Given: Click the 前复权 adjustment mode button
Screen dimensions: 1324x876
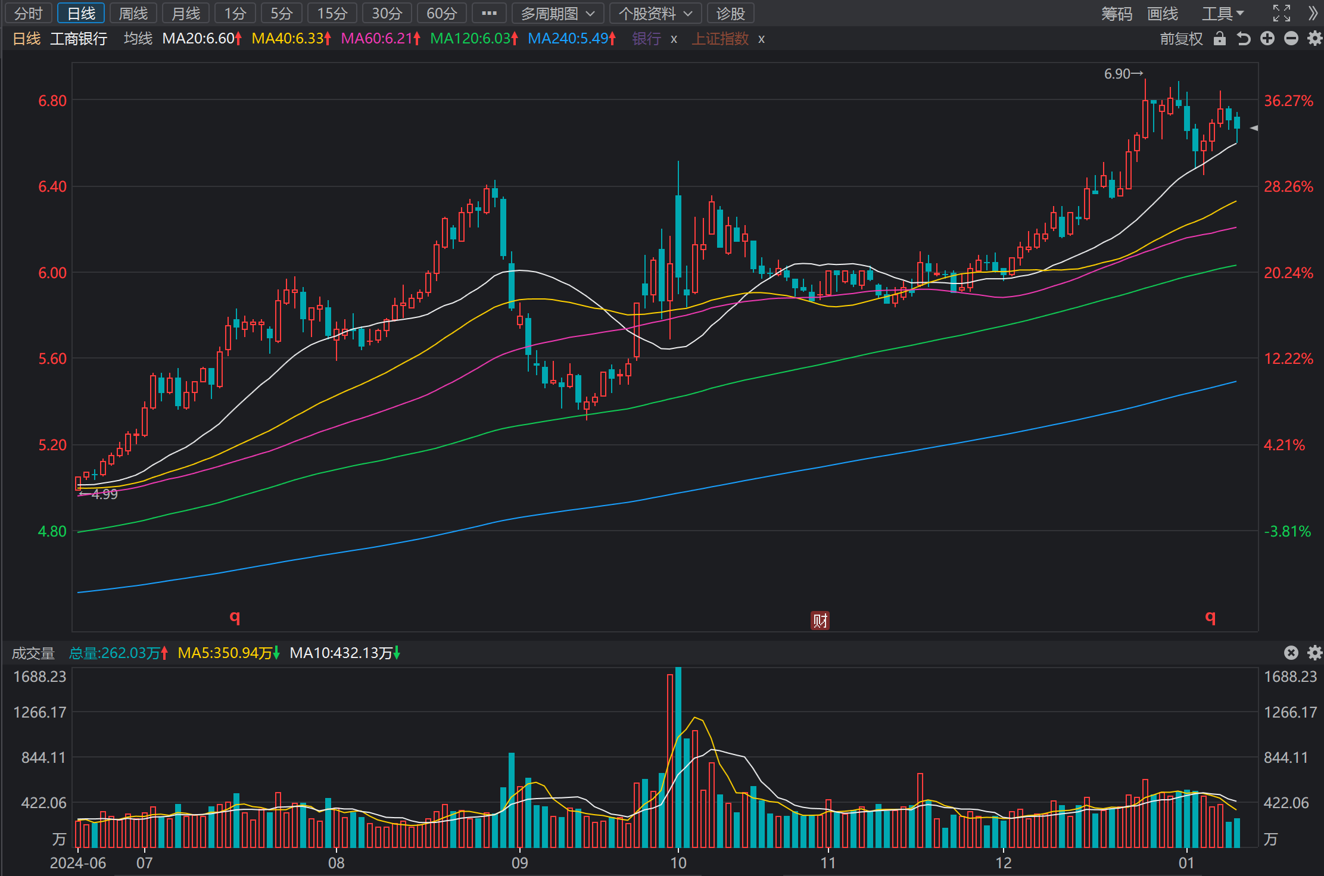Looking at the screenshot, I should (x=1181, y=39).
